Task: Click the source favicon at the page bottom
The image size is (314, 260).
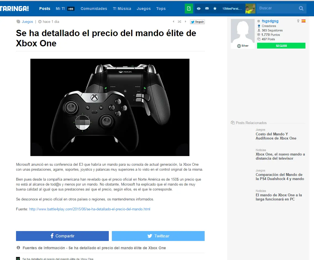Action: pyautogui.click(x=18, y=259)
